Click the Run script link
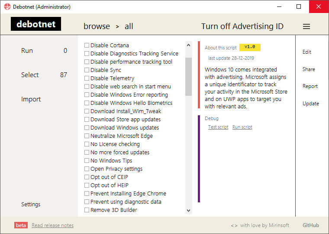Viewport: 329px width, 234px height. tap(242, 127)
